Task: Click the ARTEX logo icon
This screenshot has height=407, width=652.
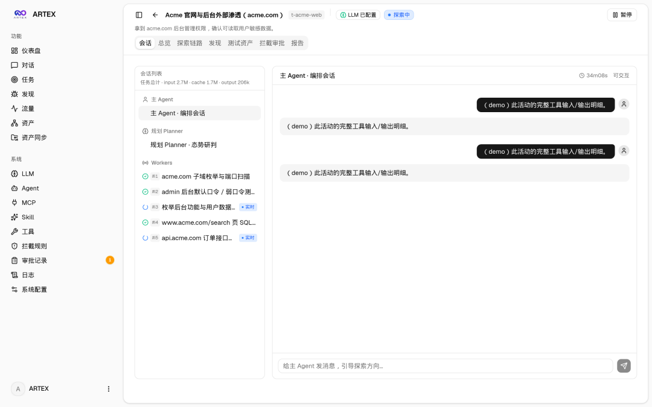Action: point(20,14)
